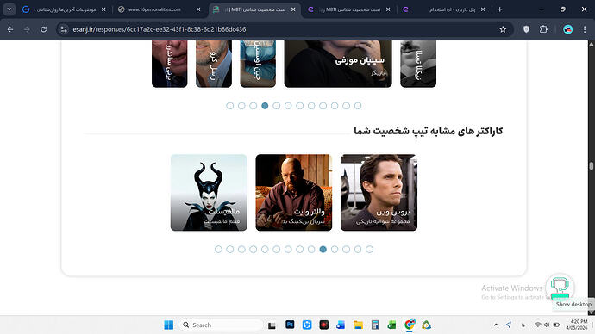Select eleventh dot of characters carousel
This screenshot has width=595, height=334.
point(335,249)
